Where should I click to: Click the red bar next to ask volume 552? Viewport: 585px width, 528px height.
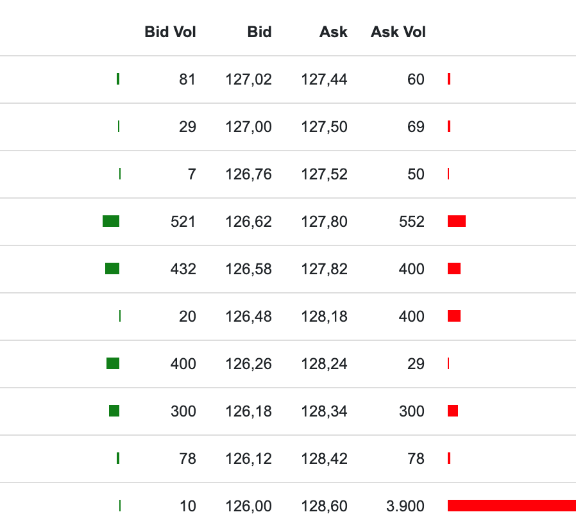point(457,221)
